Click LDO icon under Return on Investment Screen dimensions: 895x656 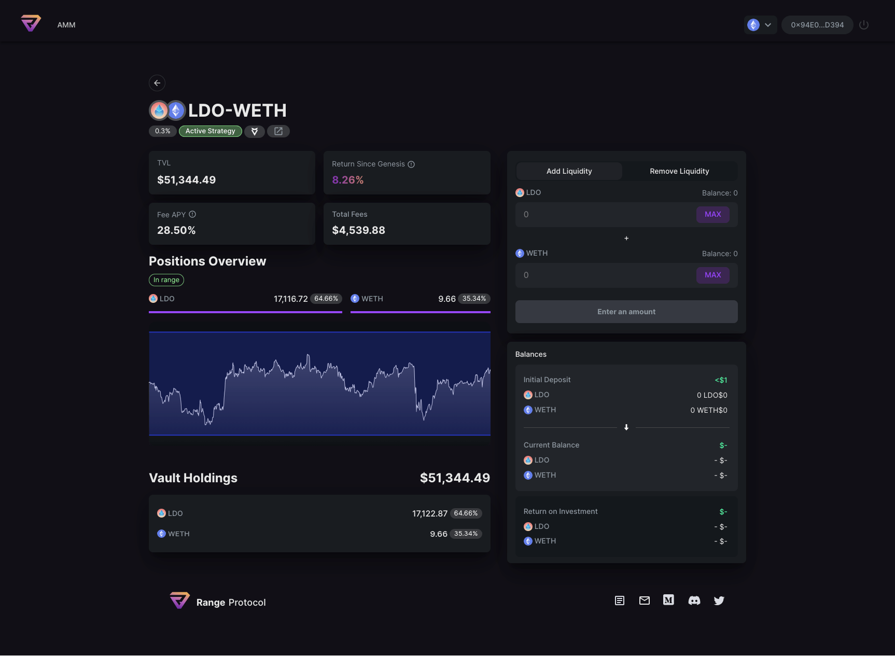click(x=528, y=527)
